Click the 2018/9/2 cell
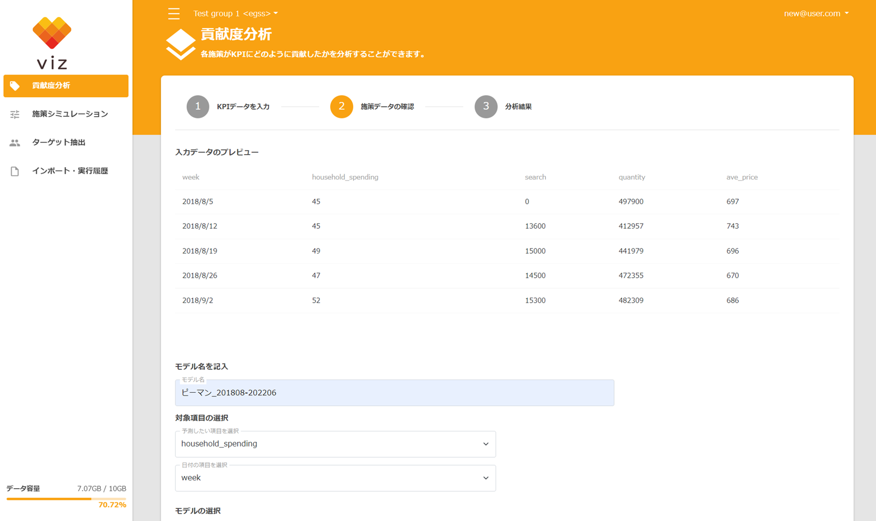 [x=197, y=301]
